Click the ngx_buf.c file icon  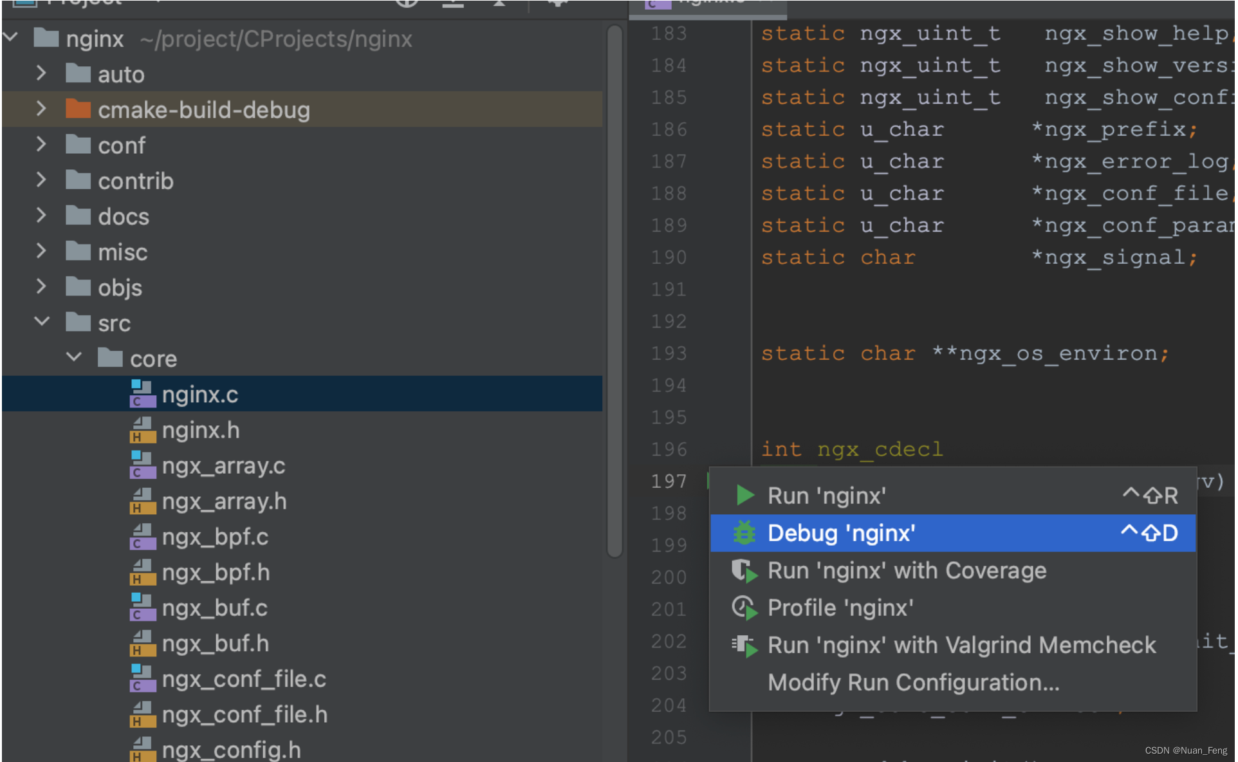[x=142, y=608]
